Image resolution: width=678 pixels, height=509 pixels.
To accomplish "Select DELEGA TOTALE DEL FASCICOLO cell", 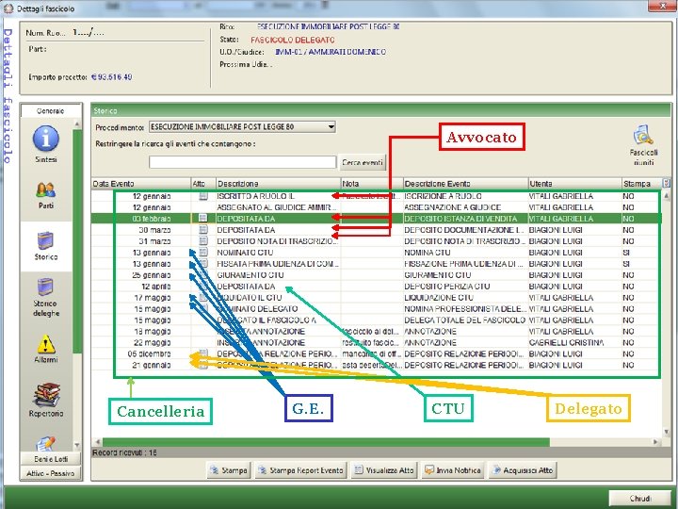I will point(465,320).
